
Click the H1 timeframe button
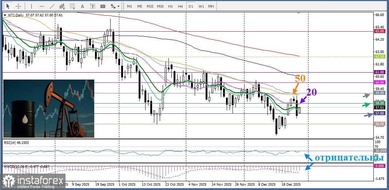click(x=170, y=6)
